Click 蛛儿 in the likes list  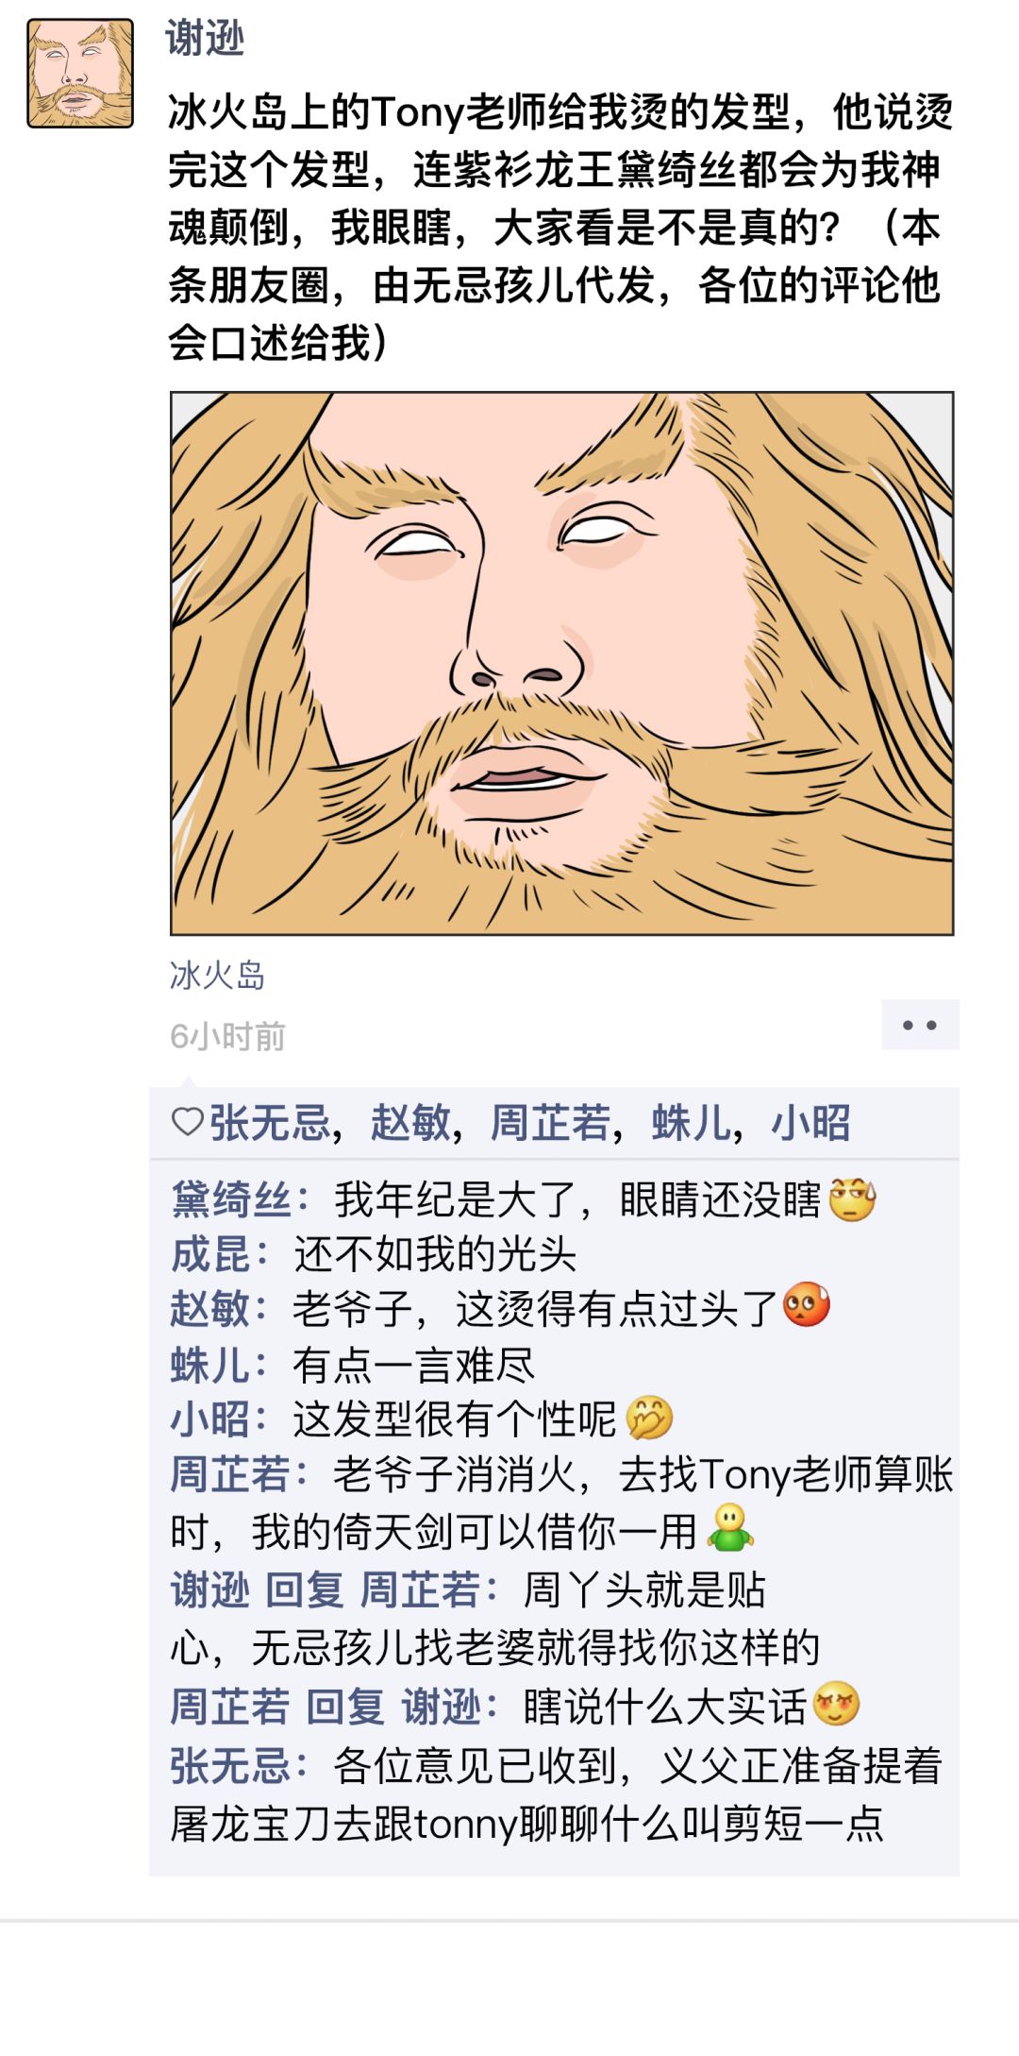coord(691,1123)
